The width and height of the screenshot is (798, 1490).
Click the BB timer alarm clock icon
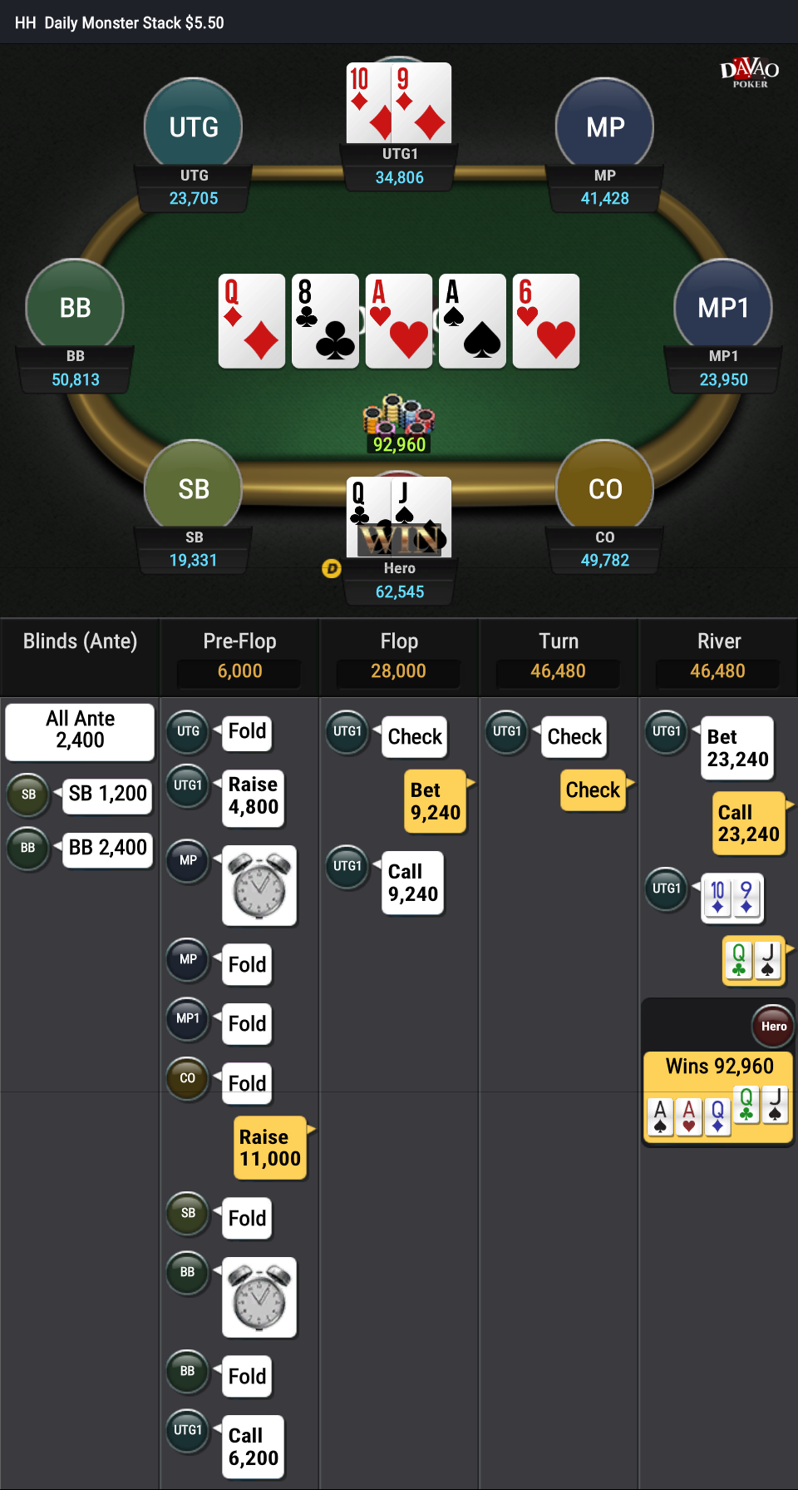coord(259,1297)
